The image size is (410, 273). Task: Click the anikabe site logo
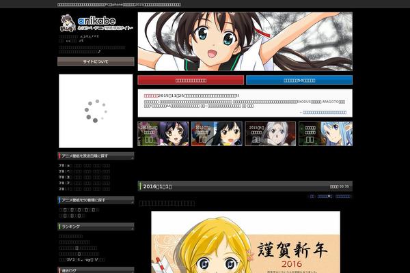pos(97,23)
